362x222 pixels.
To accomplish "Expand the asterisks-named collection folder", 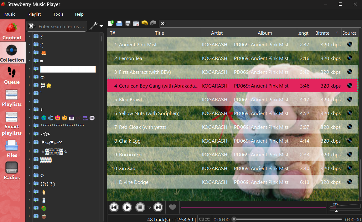I will (29, 126).
